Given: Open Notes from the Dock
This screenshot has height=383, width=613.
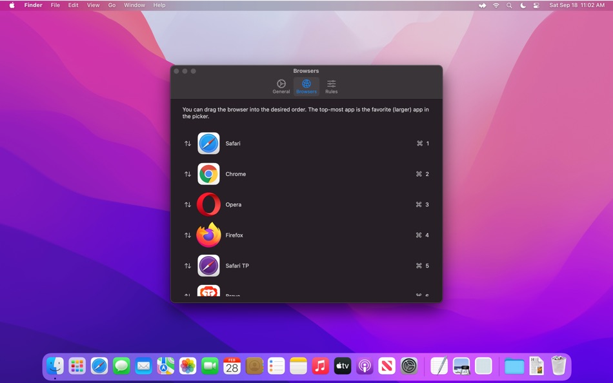Looking at the screenshot, I should pyautogui.click(x=298, y=366).
